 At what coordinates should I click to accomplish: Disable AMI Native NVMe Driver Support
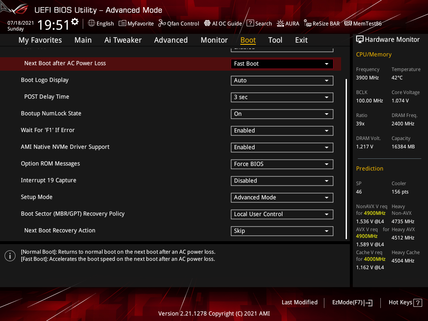282,147
